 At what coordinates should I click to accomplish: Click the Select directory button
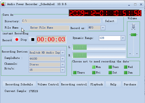click(x=110, y=21)
